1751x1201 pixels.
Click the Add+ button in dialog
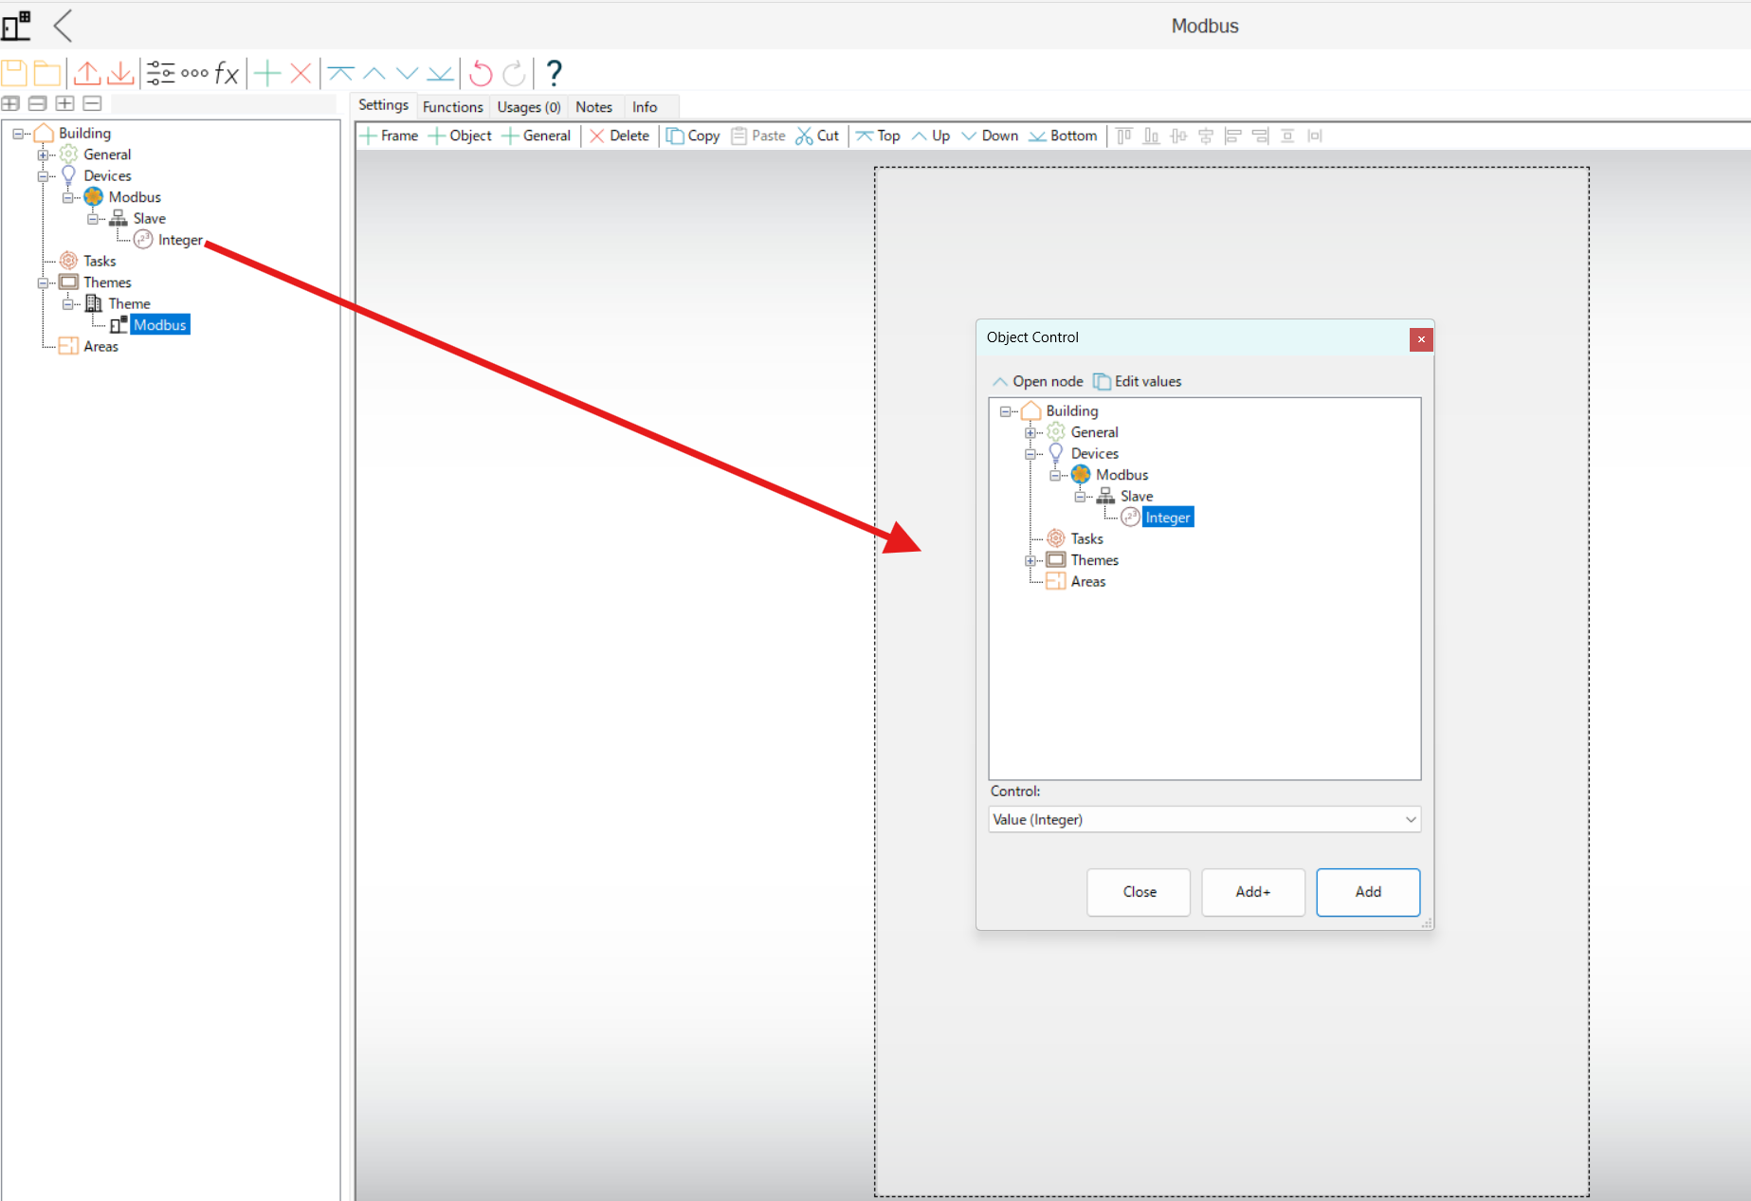(1252, 892)
